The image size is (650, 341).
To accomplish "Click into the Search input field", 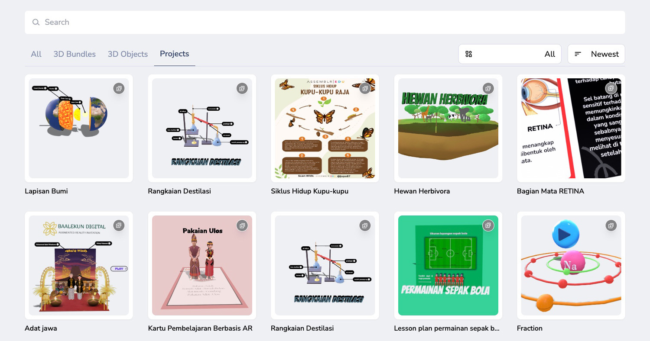I will pos(325,22).
